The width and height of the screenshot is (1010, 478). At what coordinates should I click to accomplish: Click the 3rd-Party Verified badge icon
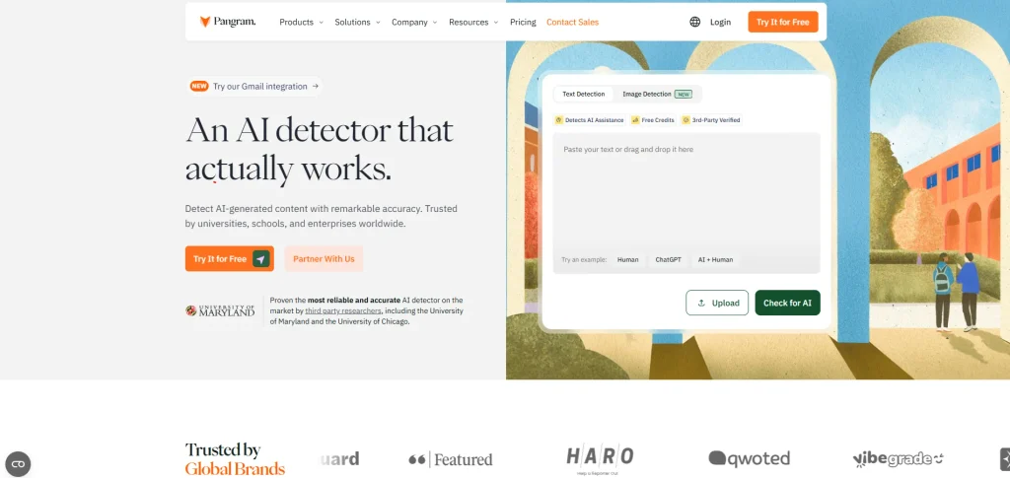pos(686,120)
